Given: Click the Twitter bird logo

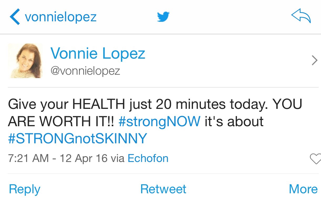Looking at the screenshot, I should click(163, 17).
